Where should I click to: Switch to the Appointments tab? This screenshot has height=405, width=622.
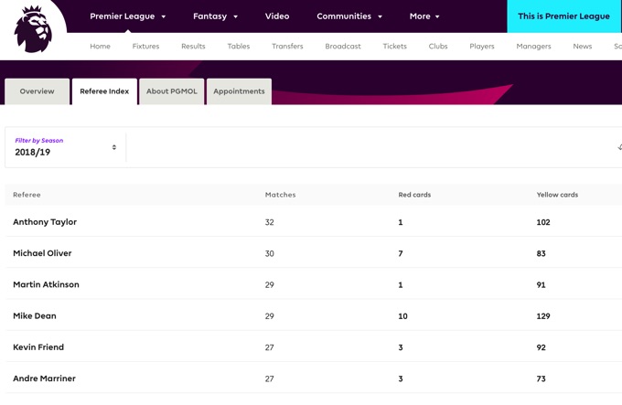pyautogui.click(x=239, y=91)
